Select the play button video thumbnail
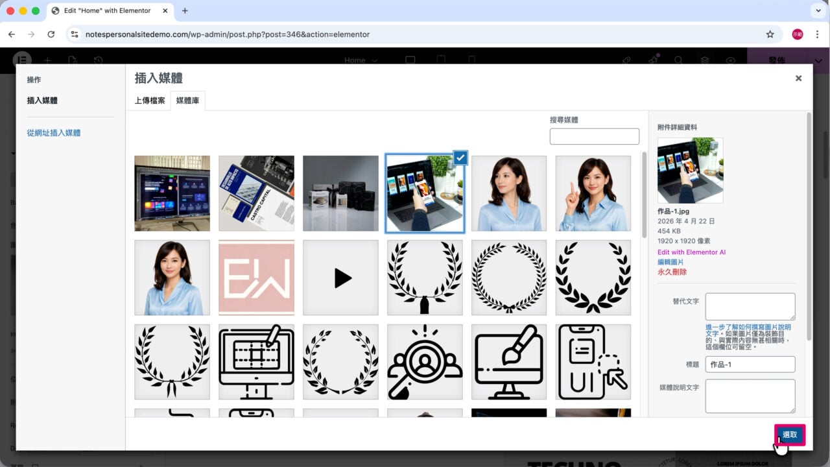The image size is (830, 467). pos(340,278)
